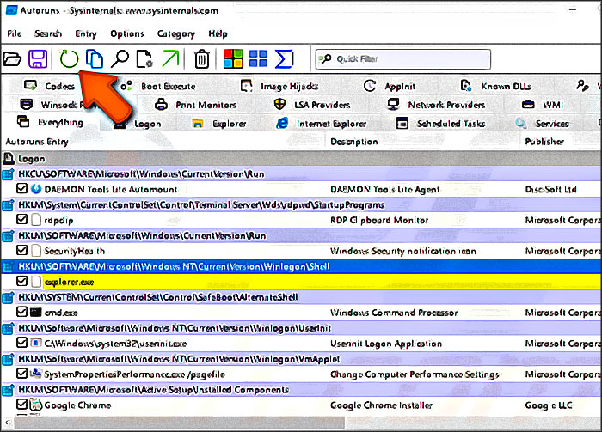
Task: Click the registry icon beside HKCU CurrentVersion\Run
Action: 8,174
